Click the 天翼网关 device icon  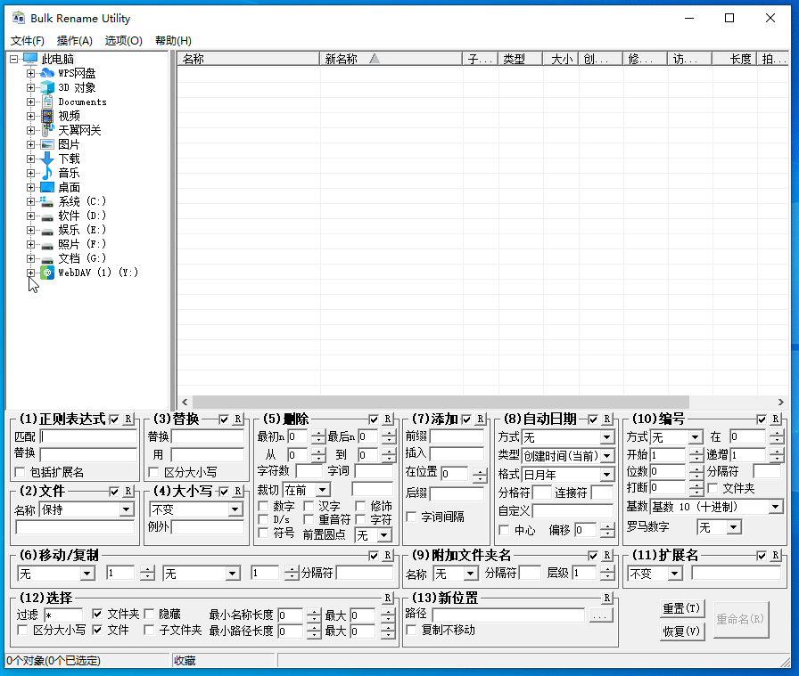point(47,130)
